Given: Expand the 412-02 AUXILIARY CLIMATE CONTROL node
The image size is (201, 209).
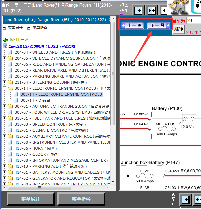Looking at the screenshot, I should [4, 136].
